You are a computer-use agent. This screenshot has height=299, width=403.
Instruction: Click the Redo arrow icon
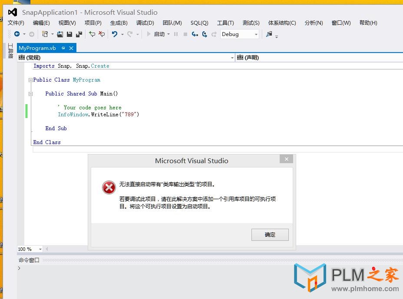(x=130, y=34)
